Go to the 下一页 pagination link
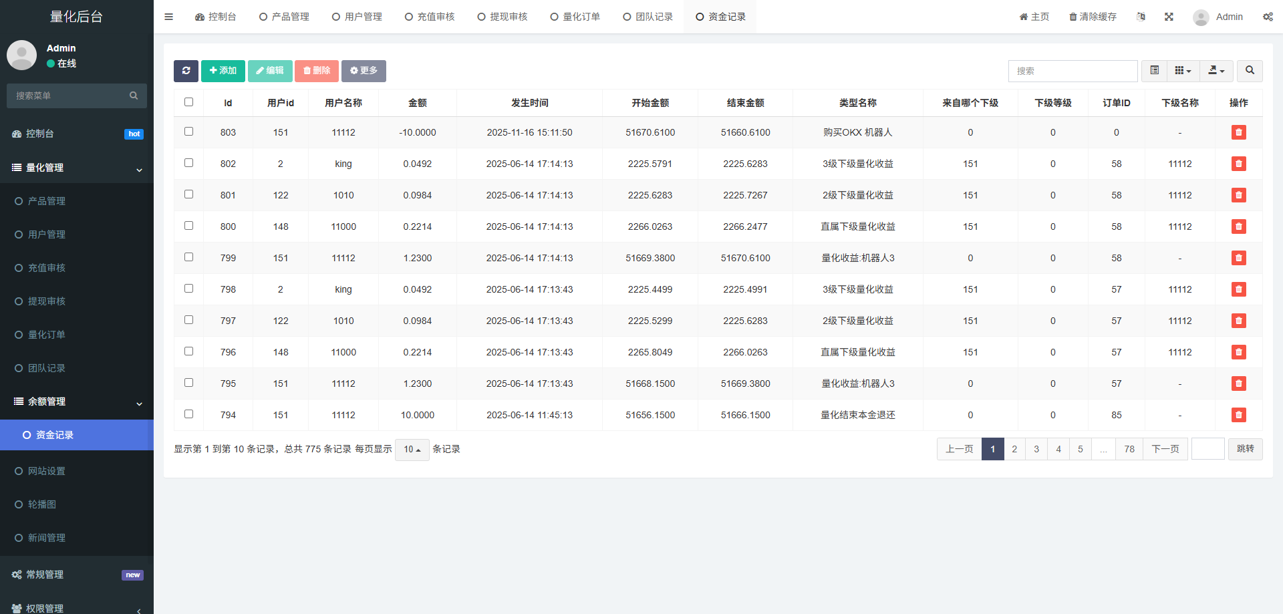 pyautogui.click(x=1165, y=449)
